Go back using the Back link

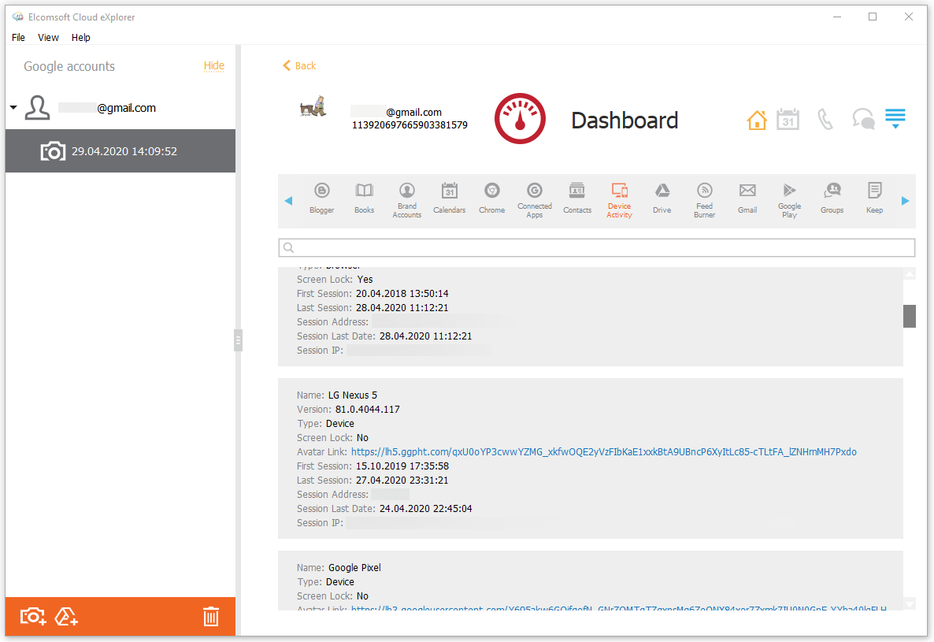pos(298,65)
